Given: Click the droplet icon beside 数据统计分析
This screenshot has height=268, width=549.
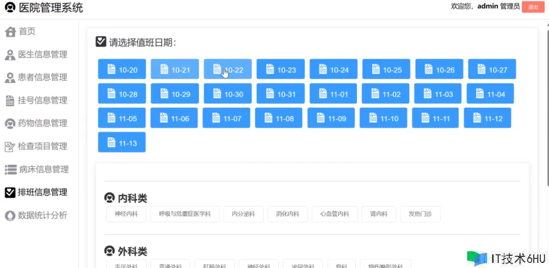Looking at the screenshot, I should click(10, 215).
